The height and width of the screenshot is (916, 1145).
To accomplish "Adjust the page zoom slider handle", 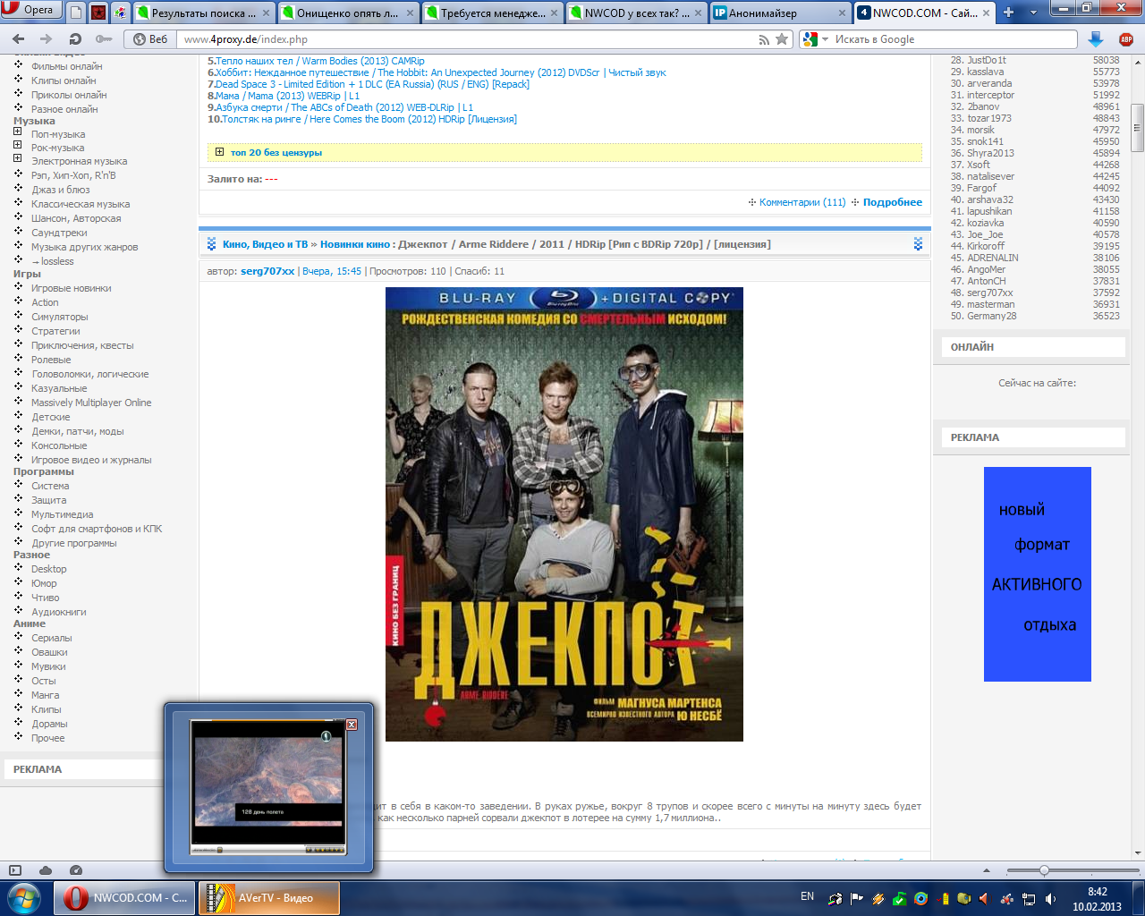I will pos(1044,870).
